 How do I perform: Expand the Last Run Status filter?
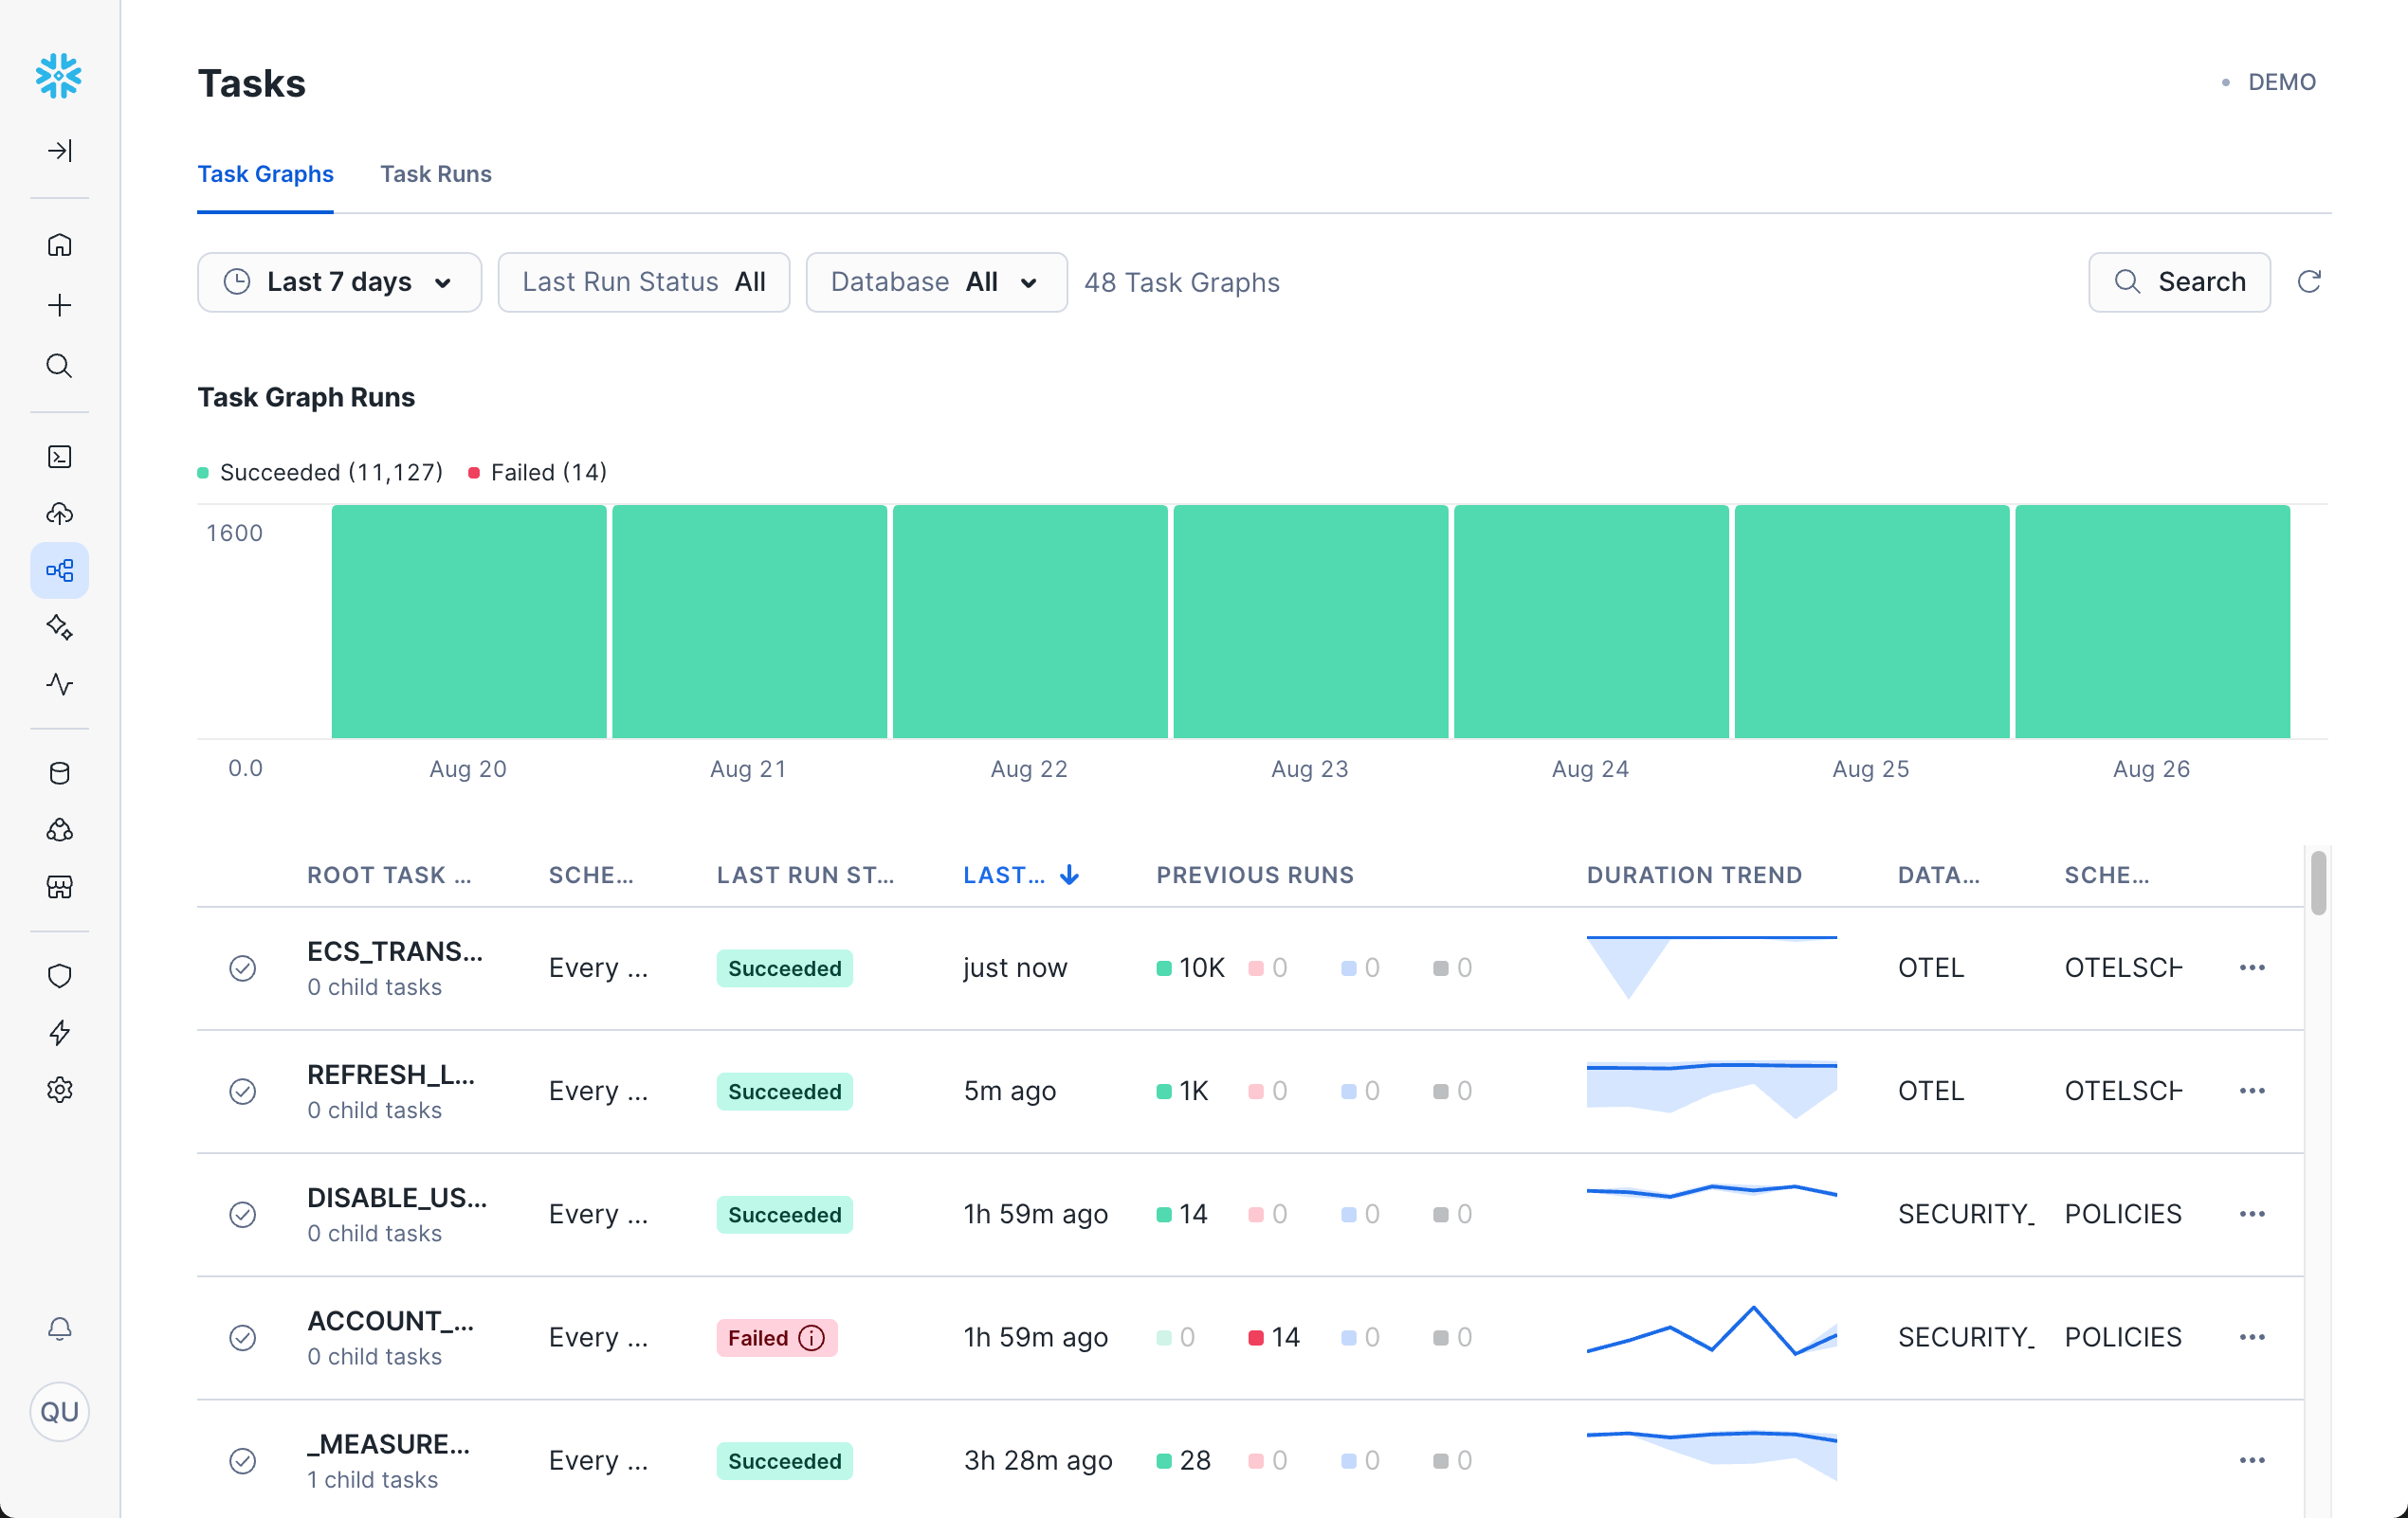pyautogui.click(x=643, y=281)
